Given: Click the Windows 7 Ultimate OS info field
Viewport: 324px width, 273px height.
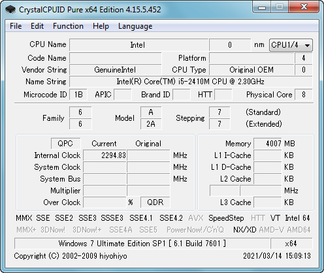Looking at the screenshot, I should pyautogui.click(x=142, y=244).
